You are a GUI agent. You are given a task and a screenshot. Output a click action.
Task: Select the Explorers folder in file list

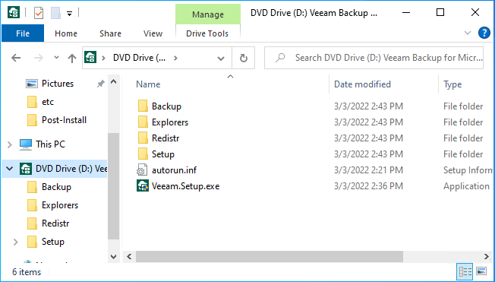170,122
